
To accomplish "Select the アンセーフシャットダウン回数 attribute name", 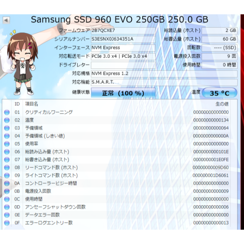I will point(55,207).
